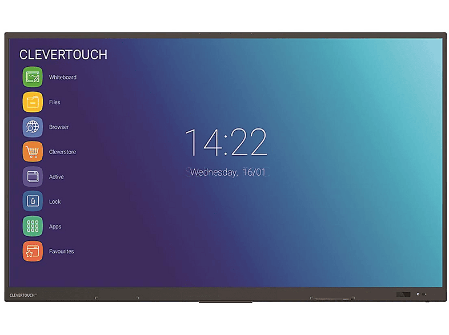Select the Whiteboard label
Image resolution: width=449 pixels, height=335 pixels.
(63, 77)
